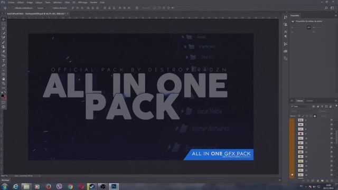Swap foreground and background colors
Screen dimensions: 338x190
5,92
